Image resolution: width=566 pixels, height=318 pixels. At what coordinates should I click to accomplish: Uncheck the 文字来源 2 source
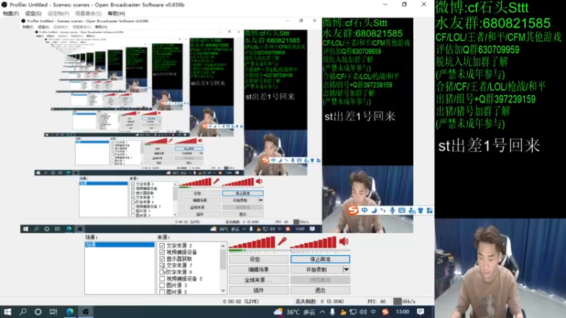162,245
